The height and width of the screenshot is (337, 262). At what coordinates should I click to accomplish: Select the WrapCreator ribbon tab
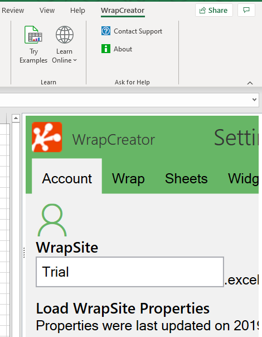pyautogui.click(x=123, y=10)
